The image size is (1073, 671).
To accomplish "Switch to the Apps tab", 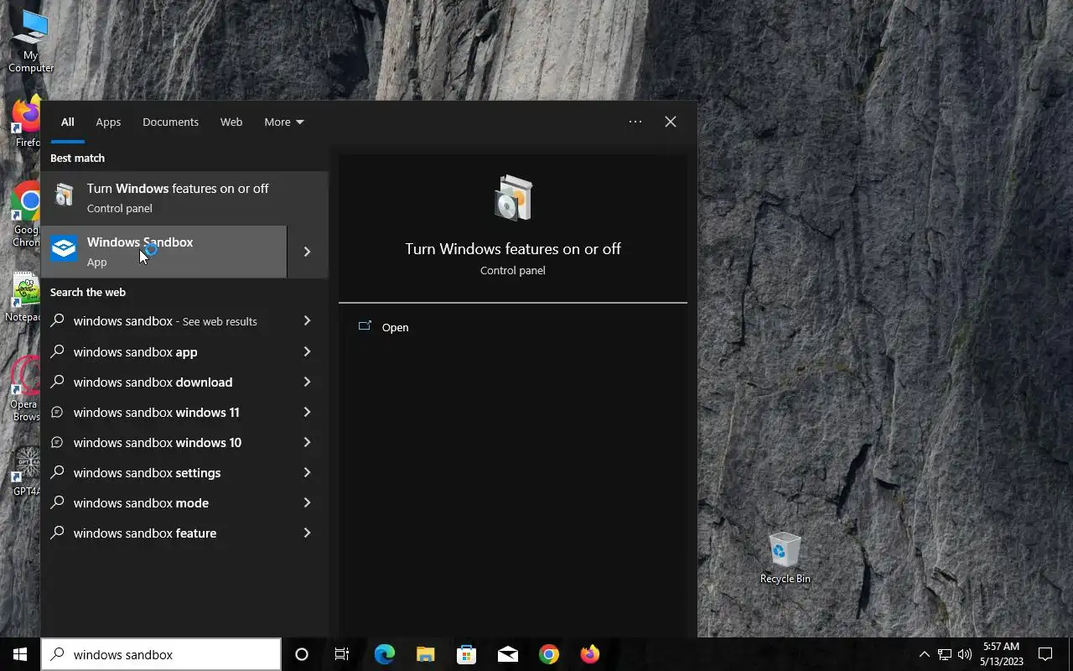I will 108,122.
